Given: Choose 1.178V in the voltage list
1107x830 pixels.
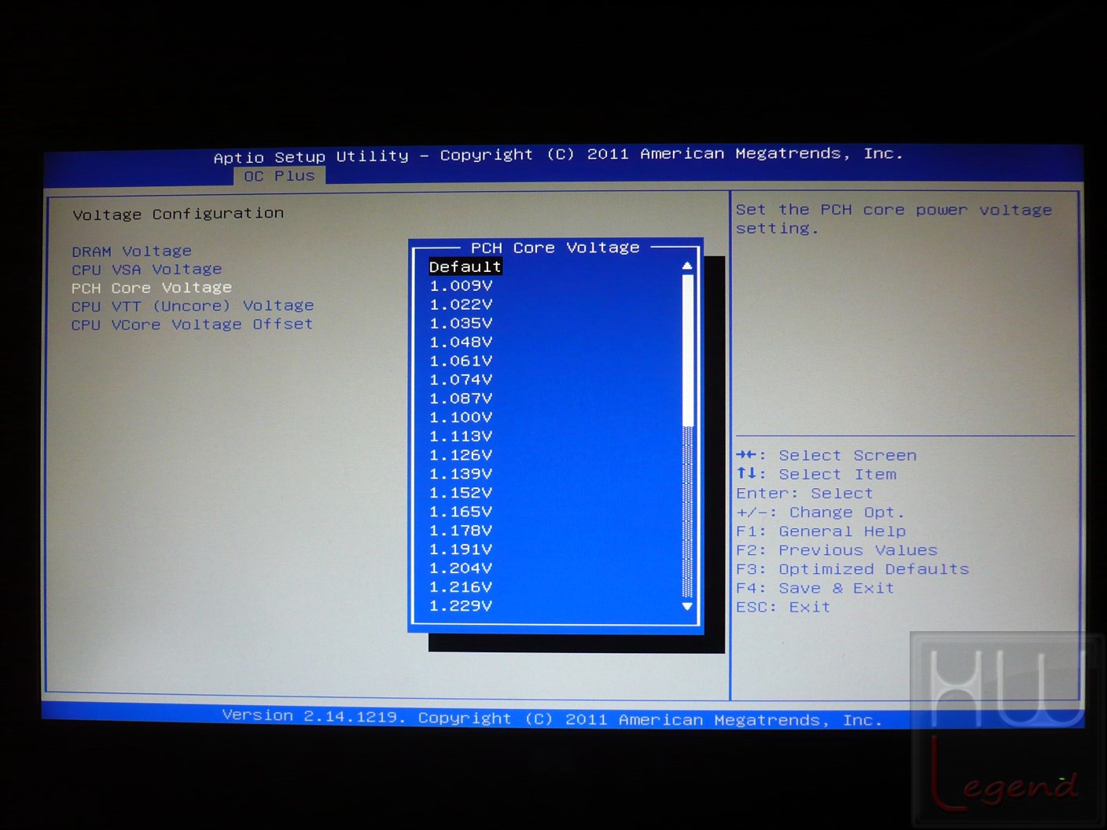Looking at the screenshot, I should click(x=461, y=531).
